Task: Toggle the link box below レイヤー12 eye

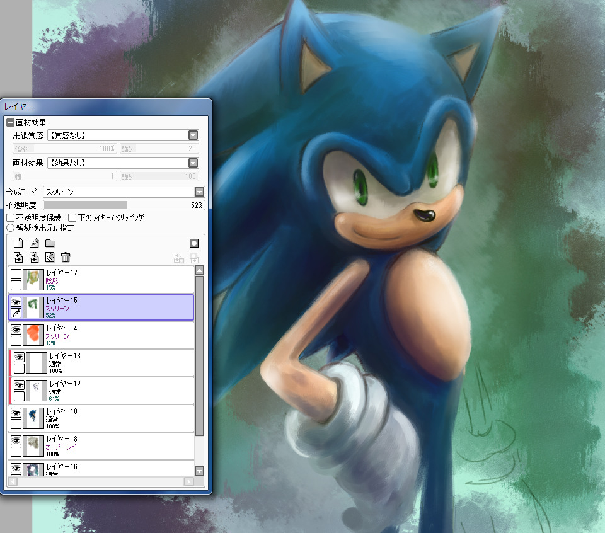Action: (x=19, y=396)
